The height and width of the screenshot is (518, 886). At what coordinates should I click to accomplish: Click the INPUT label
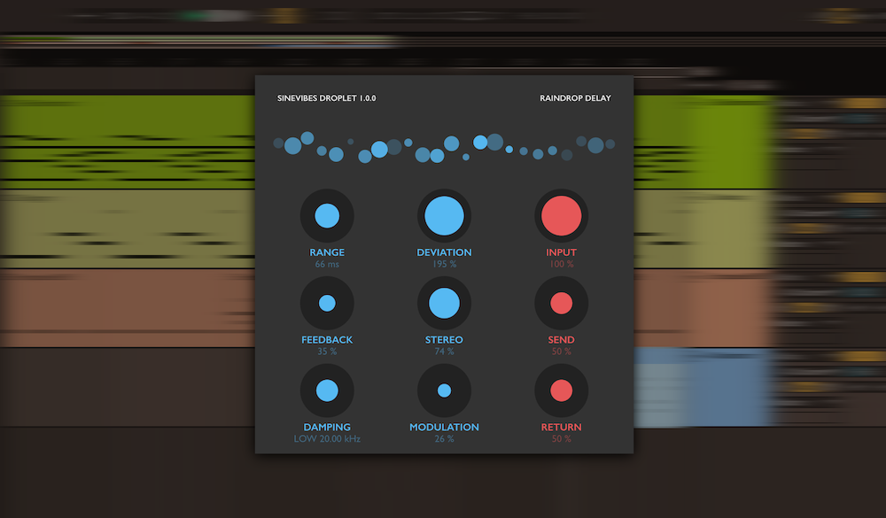[561, 252]
